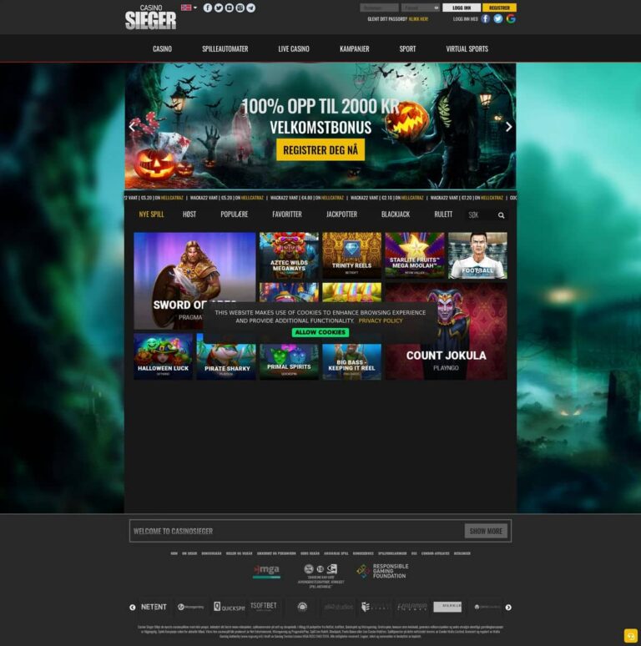641x646 pixels.
Task: Open the Spilleautomater menu item
Action: [225, 48]
